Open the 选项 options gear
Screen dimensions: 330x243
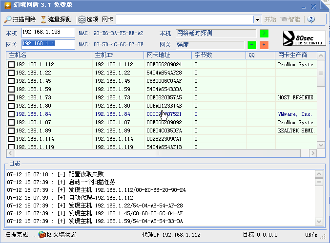(x=88, y=19)
